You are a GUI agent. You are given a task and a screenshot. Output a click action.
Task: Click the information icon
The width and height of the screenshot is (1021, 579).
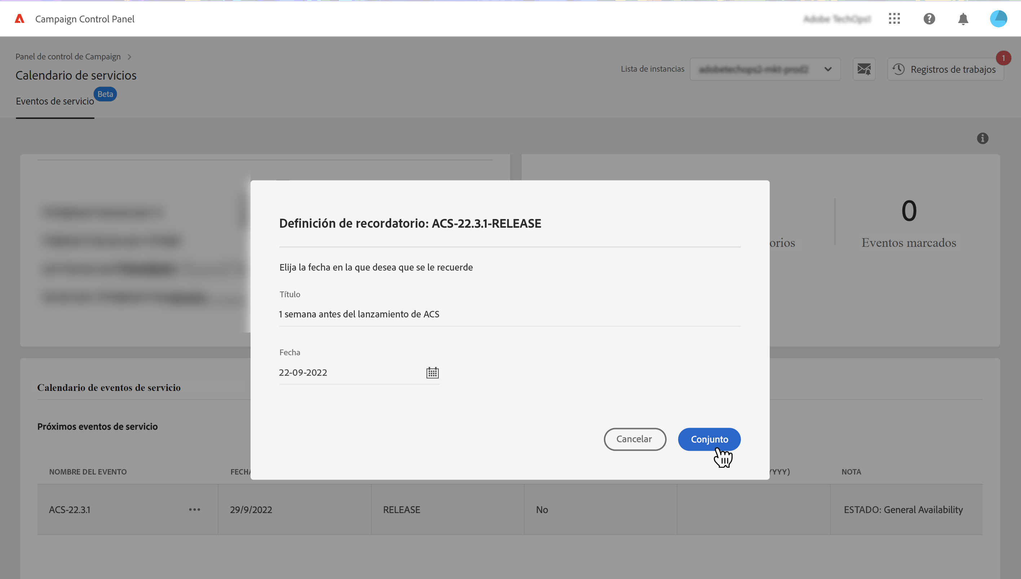pyautogui.click(x=982, y=138)
